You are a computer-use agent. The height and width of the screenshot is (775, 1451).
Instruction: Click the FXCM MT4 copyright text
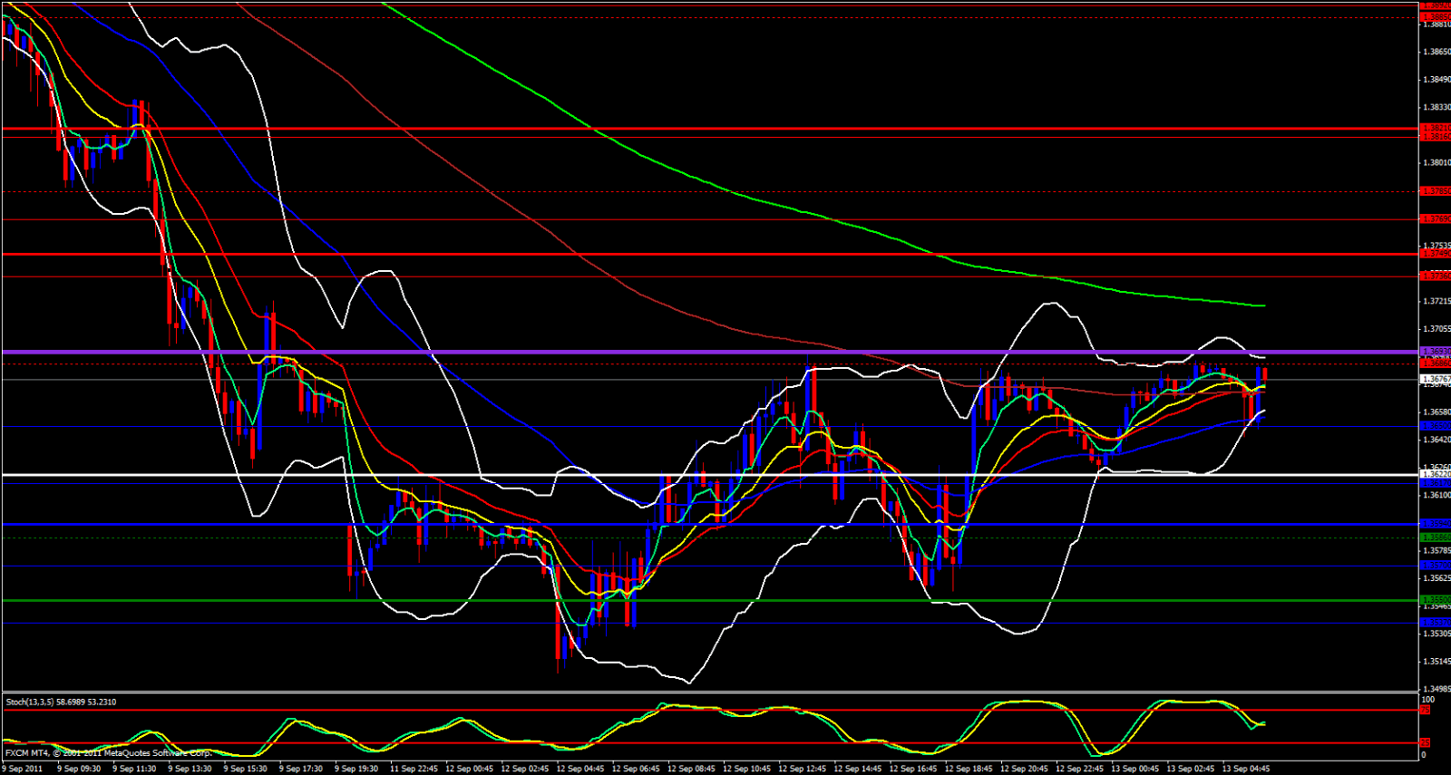(x=107, y=753)
